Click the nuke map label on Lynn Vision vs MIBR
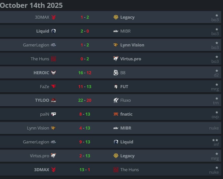223x179 pixels. [x=214, y=128]
